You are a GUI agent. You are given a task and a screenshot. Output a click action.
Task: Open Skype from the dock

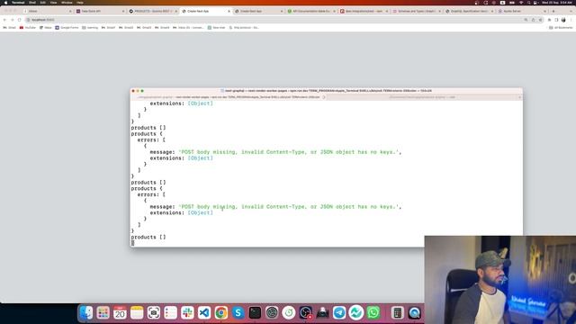point(238,312)
